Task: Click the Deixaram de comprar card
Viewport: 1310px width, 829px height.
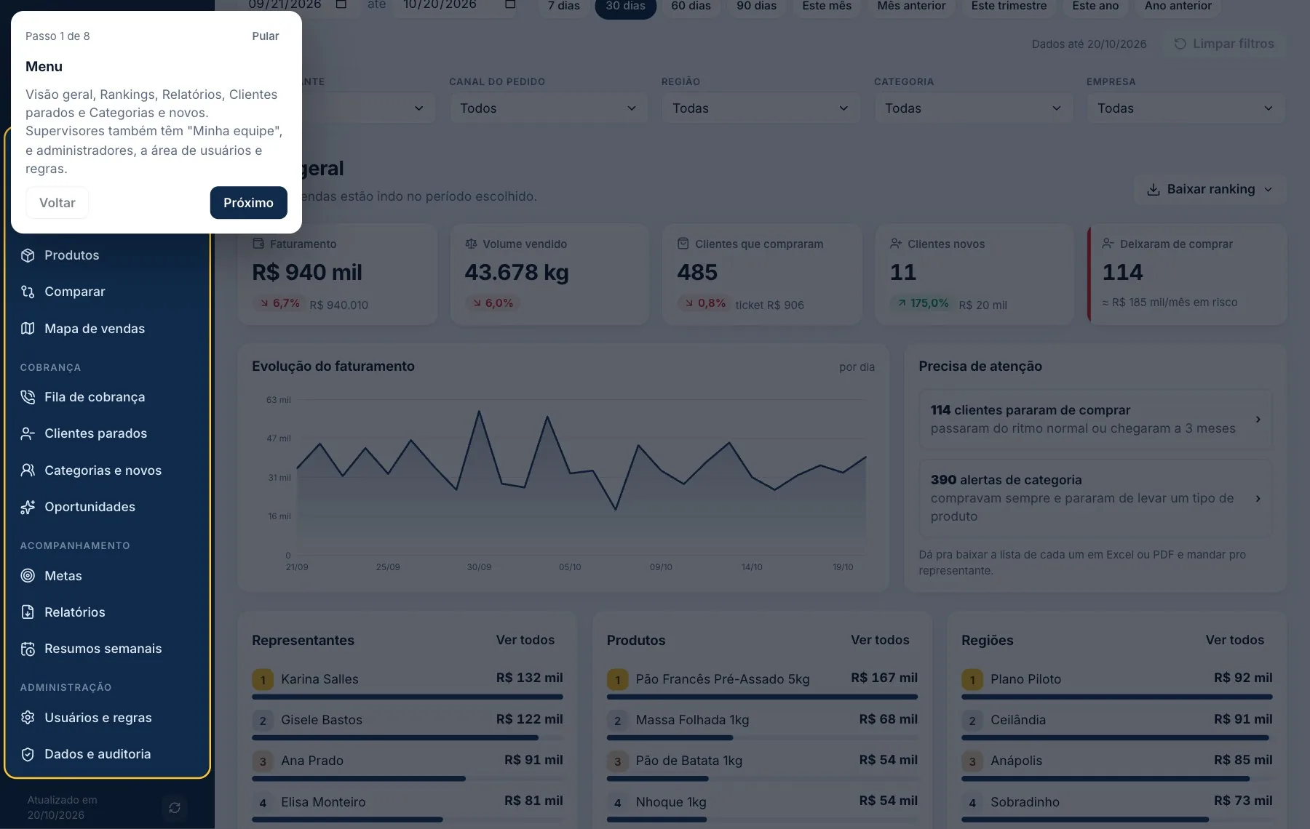Action: point(1187,273)
